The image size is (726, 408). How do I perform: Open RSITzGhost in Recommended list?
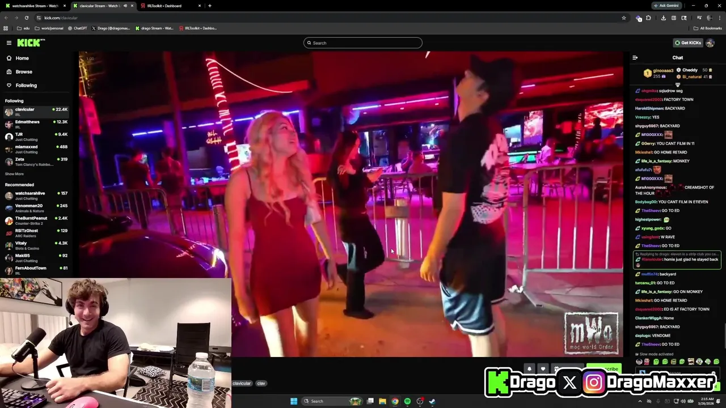pyautogui.click(x=36, y=233)
